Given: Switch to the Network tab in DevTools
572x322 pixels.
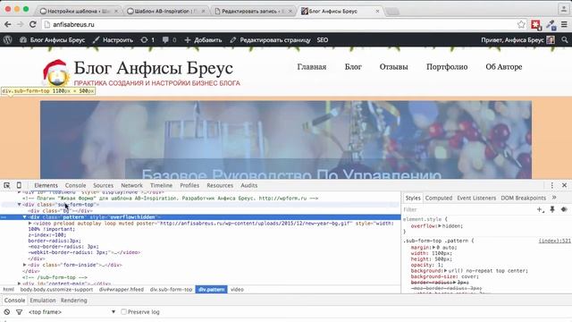Looking at the screenshot, I should point(131,185).
